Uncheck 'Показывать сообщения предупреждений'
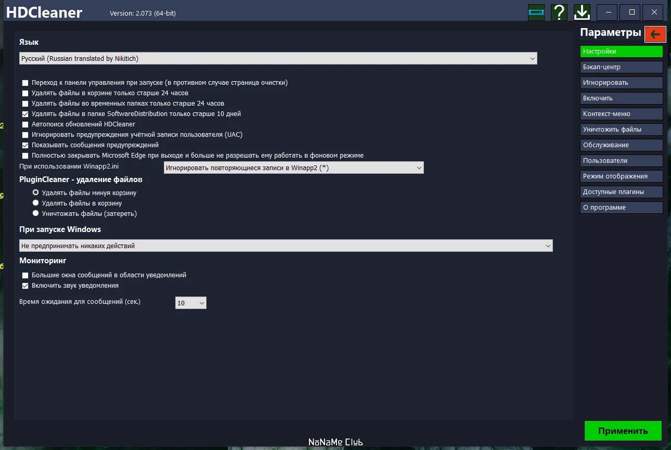The height and width of the screenshot is (450, 671). (25, 145)
